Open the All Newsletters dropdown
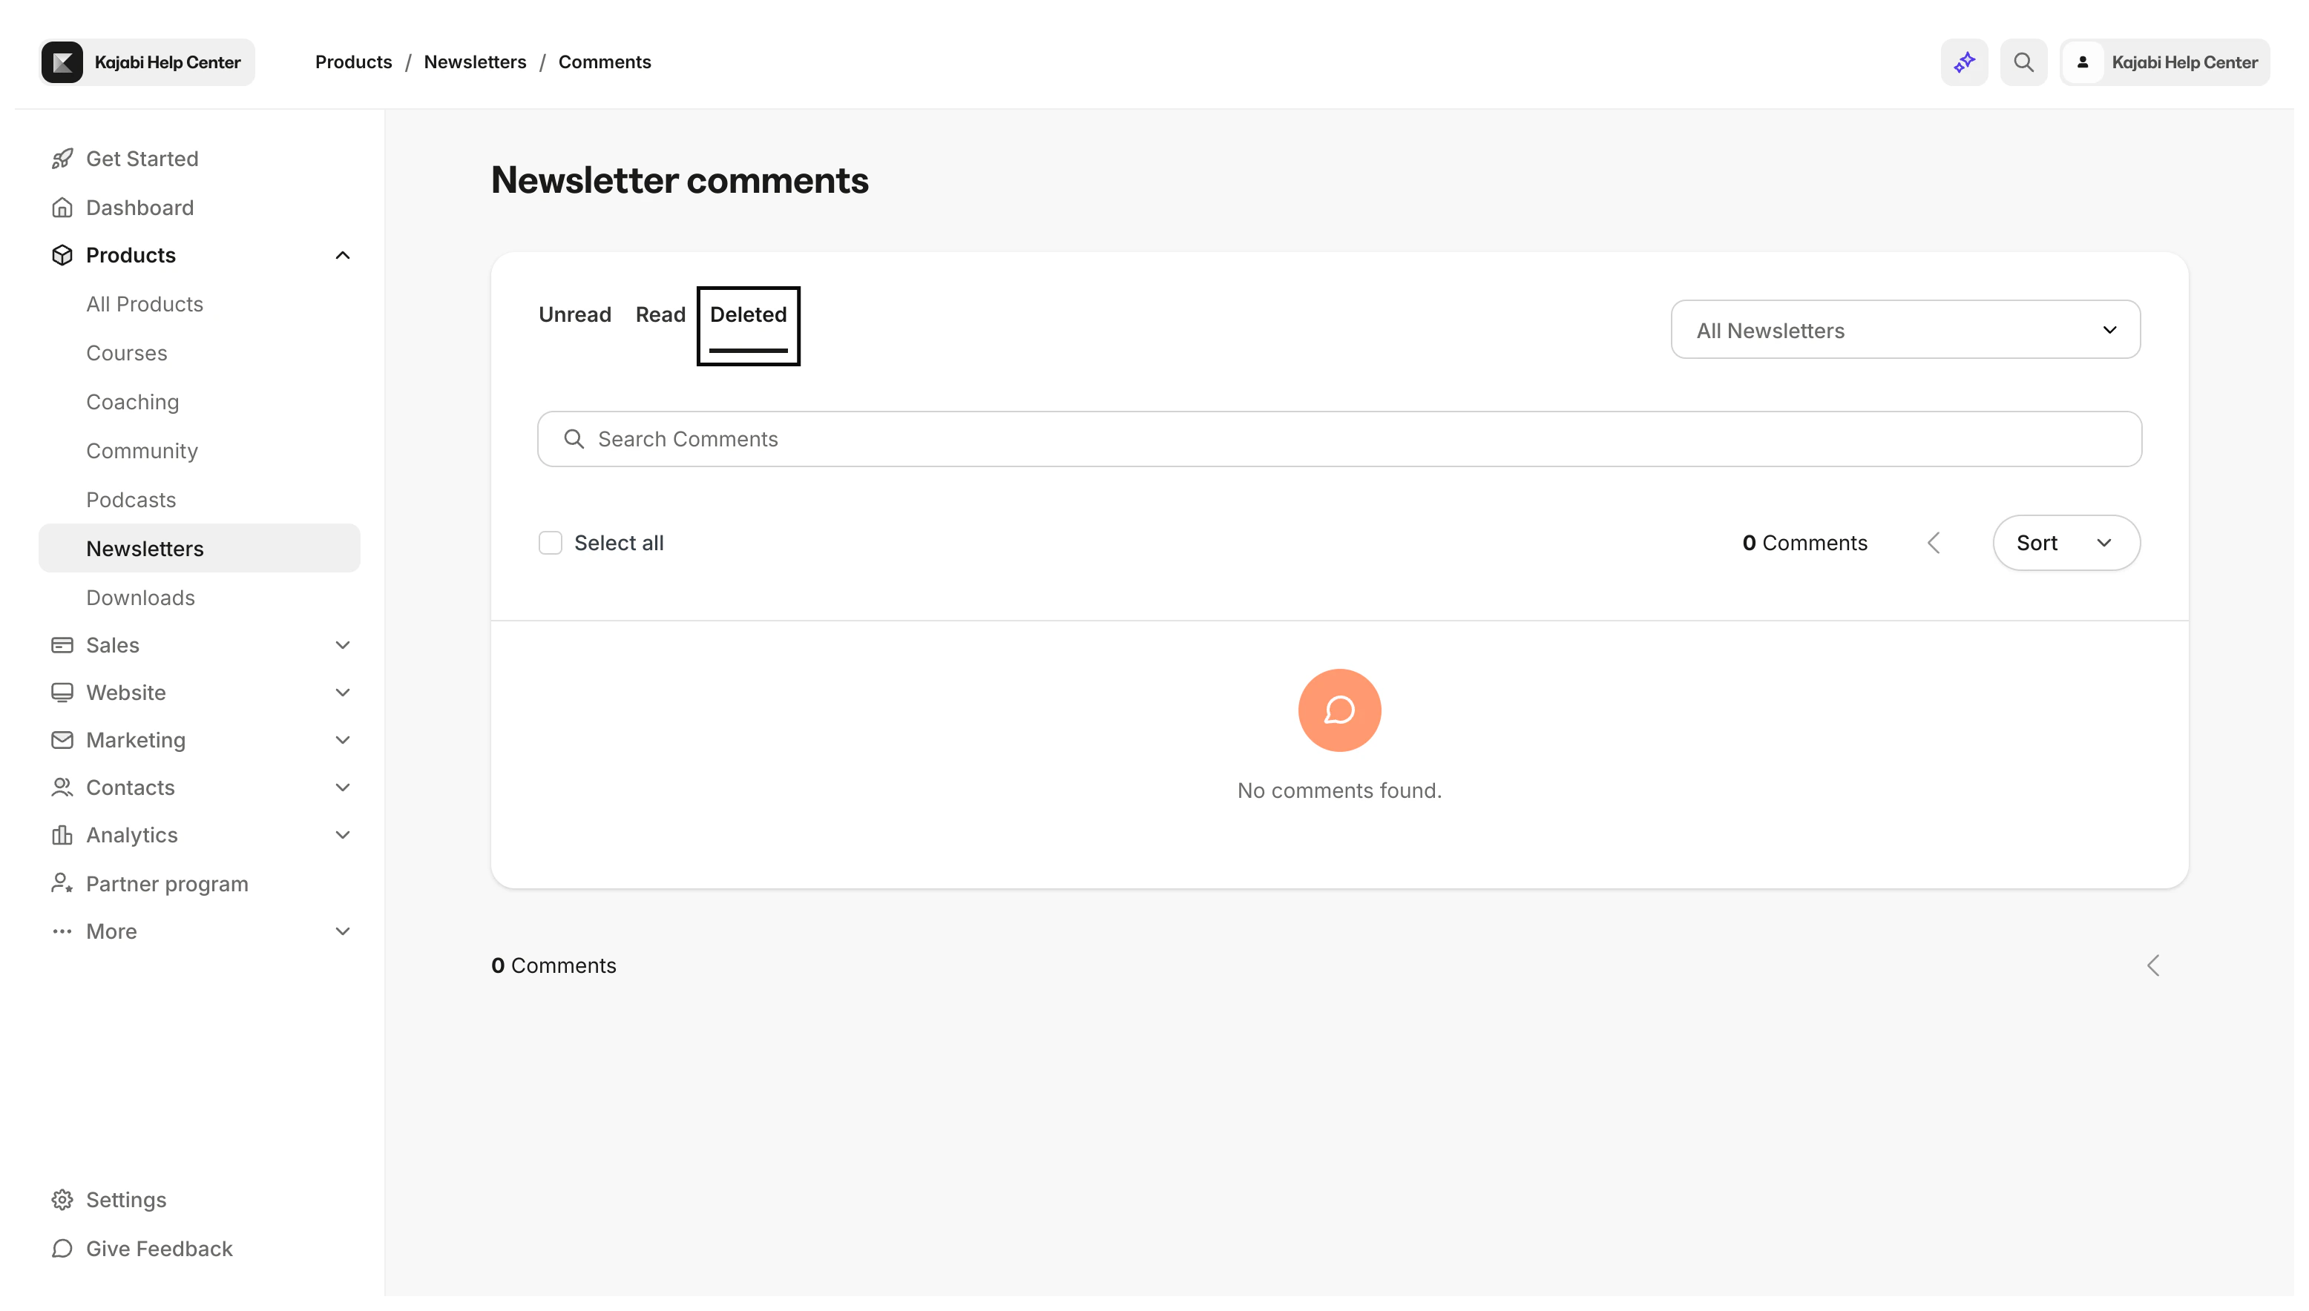The height and width of the screenshot is (1311, 2309). (x=1905, y=329)
